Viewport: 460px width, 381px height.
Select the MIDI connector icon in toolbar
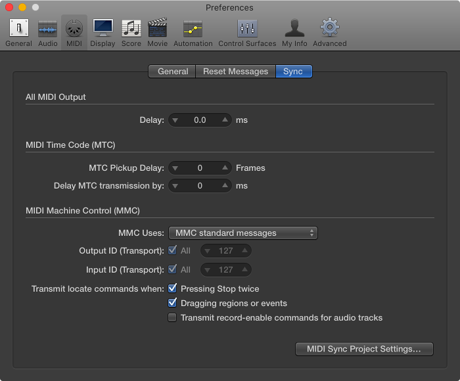pos(74,28)
